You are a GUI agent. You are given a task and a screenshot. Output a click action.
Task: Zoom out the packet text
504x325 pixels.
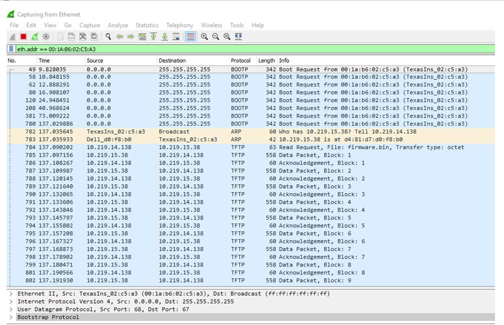pyautogui.click(x=215, y=36)
